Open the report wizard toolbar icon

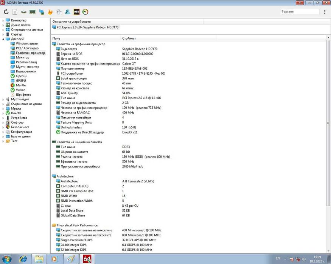pos(59,12)
